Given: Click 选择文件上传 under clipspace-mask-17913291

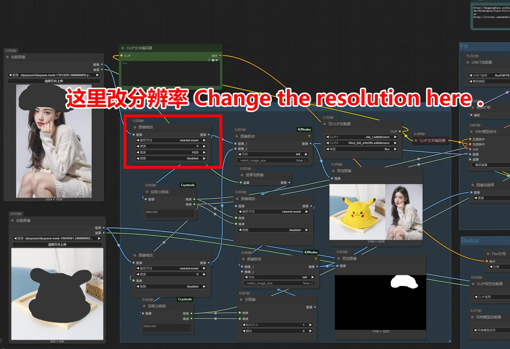Looking at the screenshot, I should tap(54, 81).
